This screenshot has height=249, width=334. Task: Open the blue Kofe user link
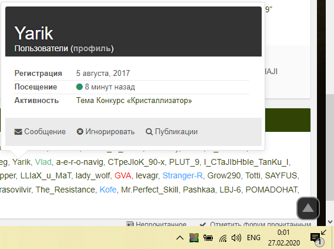[108, 190]
